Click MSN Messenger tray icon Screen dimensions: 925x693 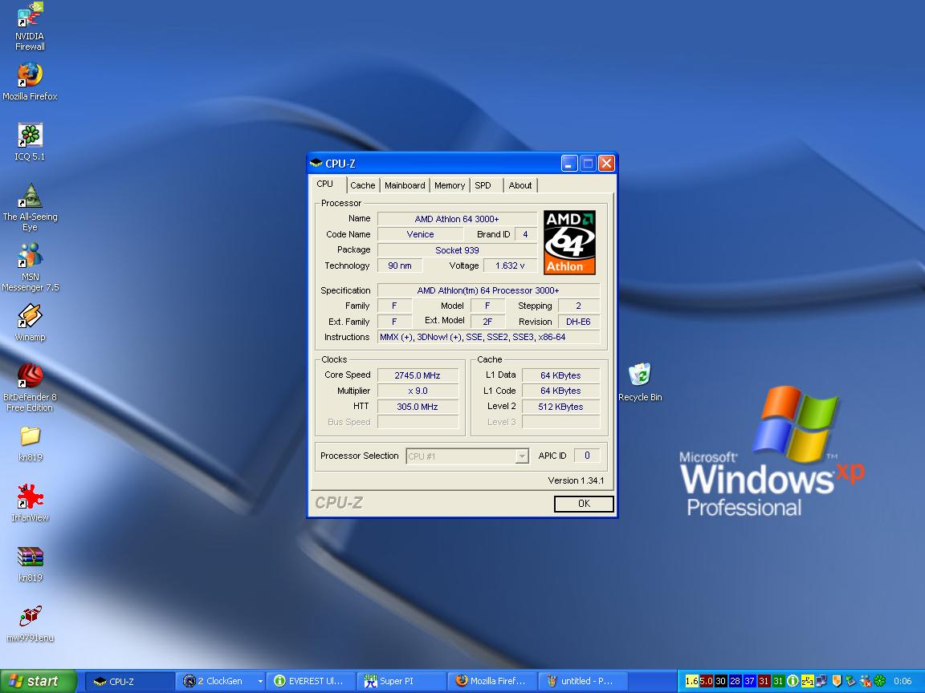[x=866, y=681]
